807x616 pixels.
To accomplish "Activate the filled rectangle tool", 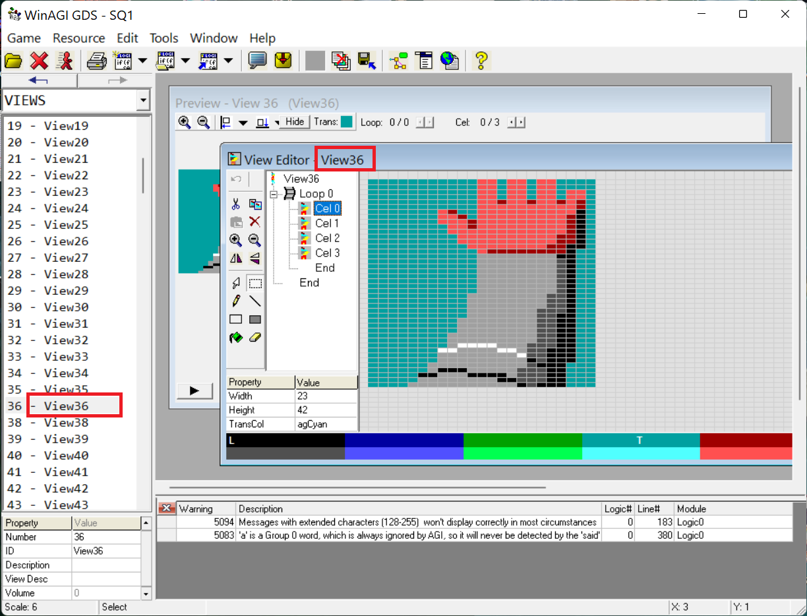I will coord(255,319).
